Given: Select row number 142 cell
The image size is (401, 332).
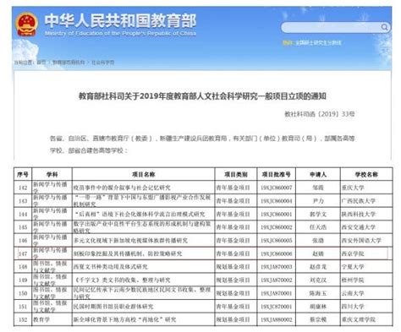Looking at the screenshot, I should click(23, 188).
